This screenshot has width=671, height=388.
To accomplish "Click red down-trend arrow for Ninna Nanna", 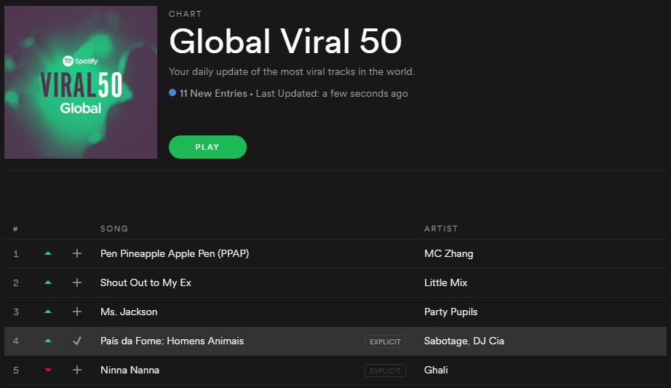I will pos(48,370).
